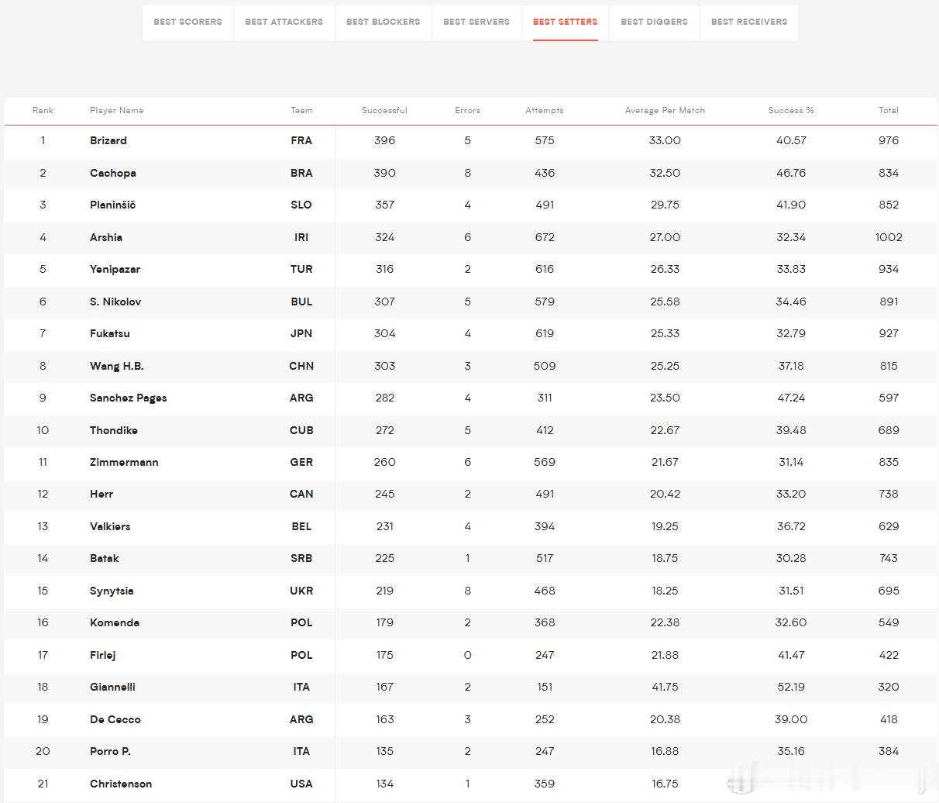Click the Rank column header
939x803 pixels.
point(43,110)
